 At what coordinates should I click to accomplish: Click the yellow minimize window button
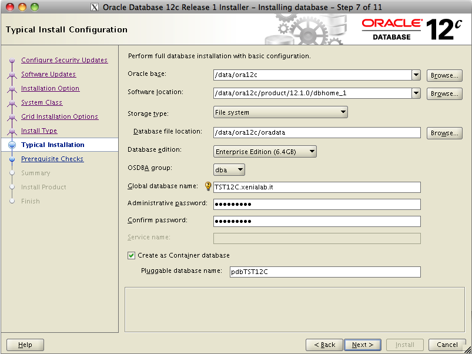pos(22,7)
